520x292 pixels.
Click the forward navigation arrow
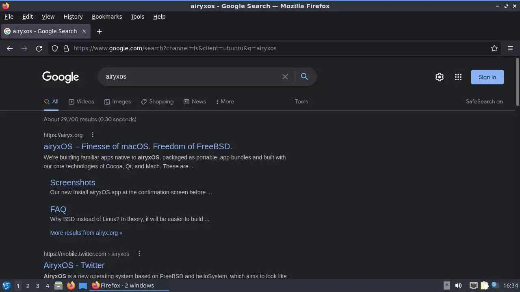pyautogui.click(x=24, y=48)
